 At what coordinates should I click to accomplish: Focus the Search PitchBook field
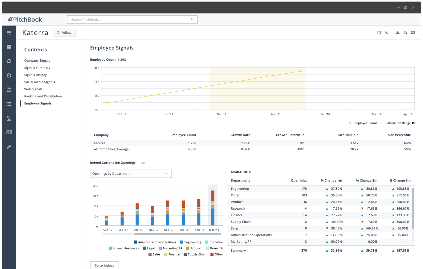point(132,19)
